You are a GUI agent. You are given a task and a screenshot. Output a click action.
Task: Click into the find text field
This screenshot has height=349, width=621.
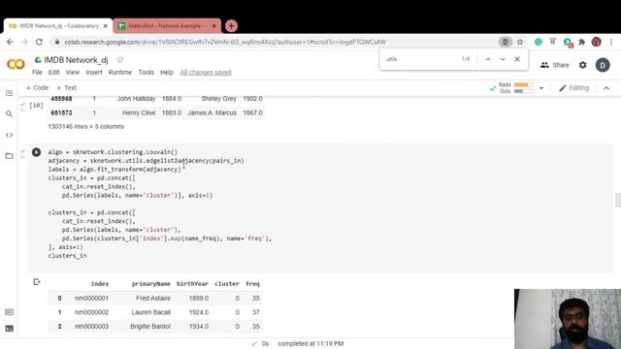[x=420, y=59]
